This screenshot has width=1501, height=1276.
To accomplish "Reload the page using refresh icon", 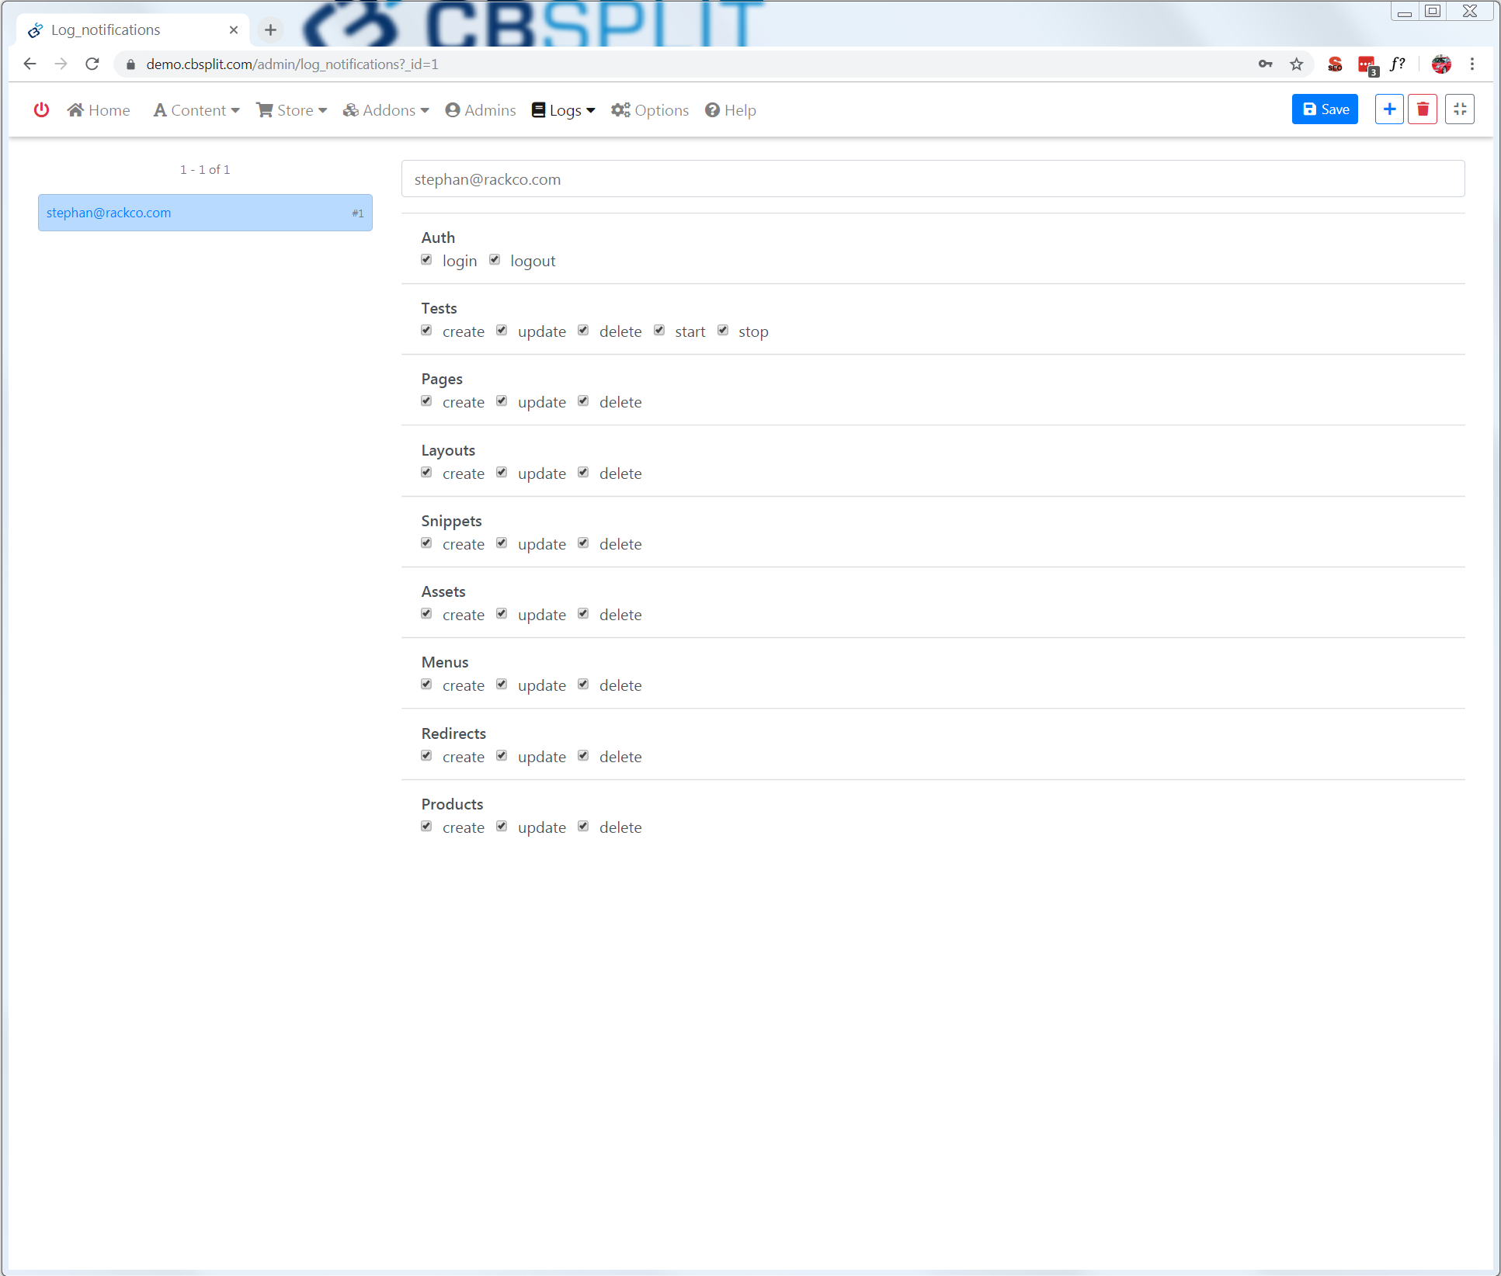I will [x=92, y=64].
